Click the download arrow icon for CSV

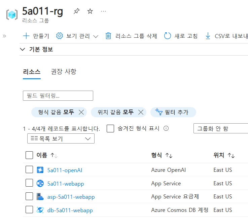pos(208,36)
